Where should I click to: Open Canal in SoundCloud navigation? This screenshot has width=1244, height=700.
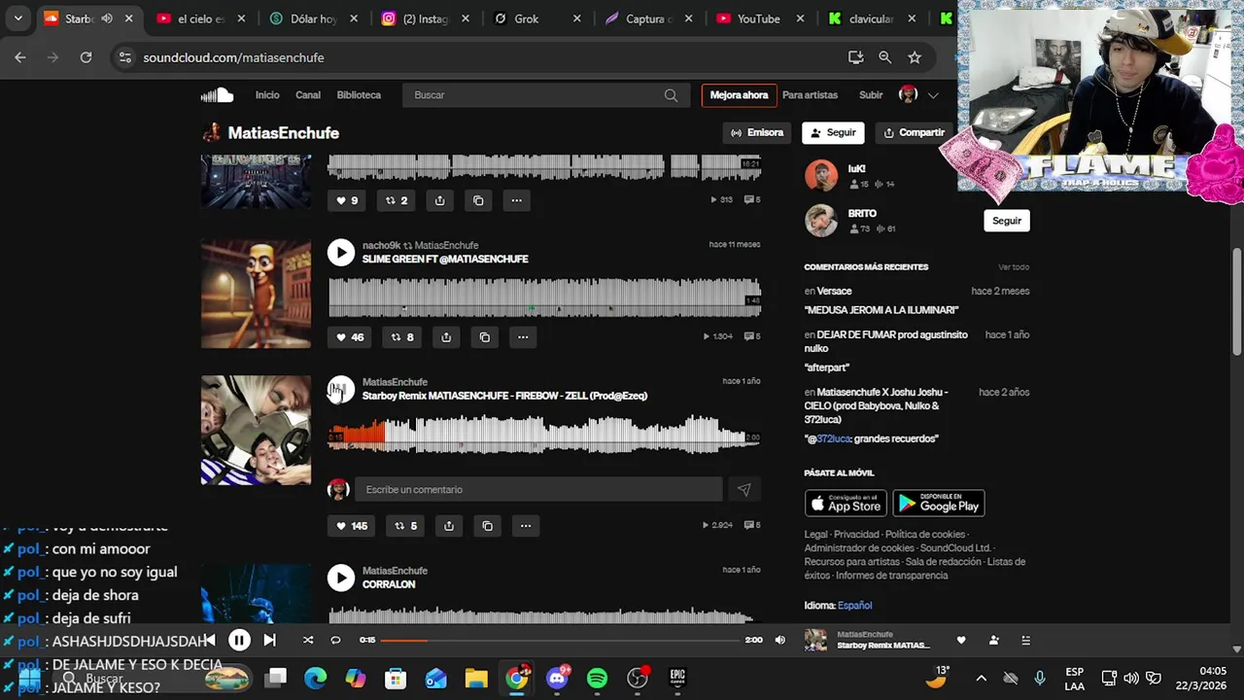click(x=308, y=95)
